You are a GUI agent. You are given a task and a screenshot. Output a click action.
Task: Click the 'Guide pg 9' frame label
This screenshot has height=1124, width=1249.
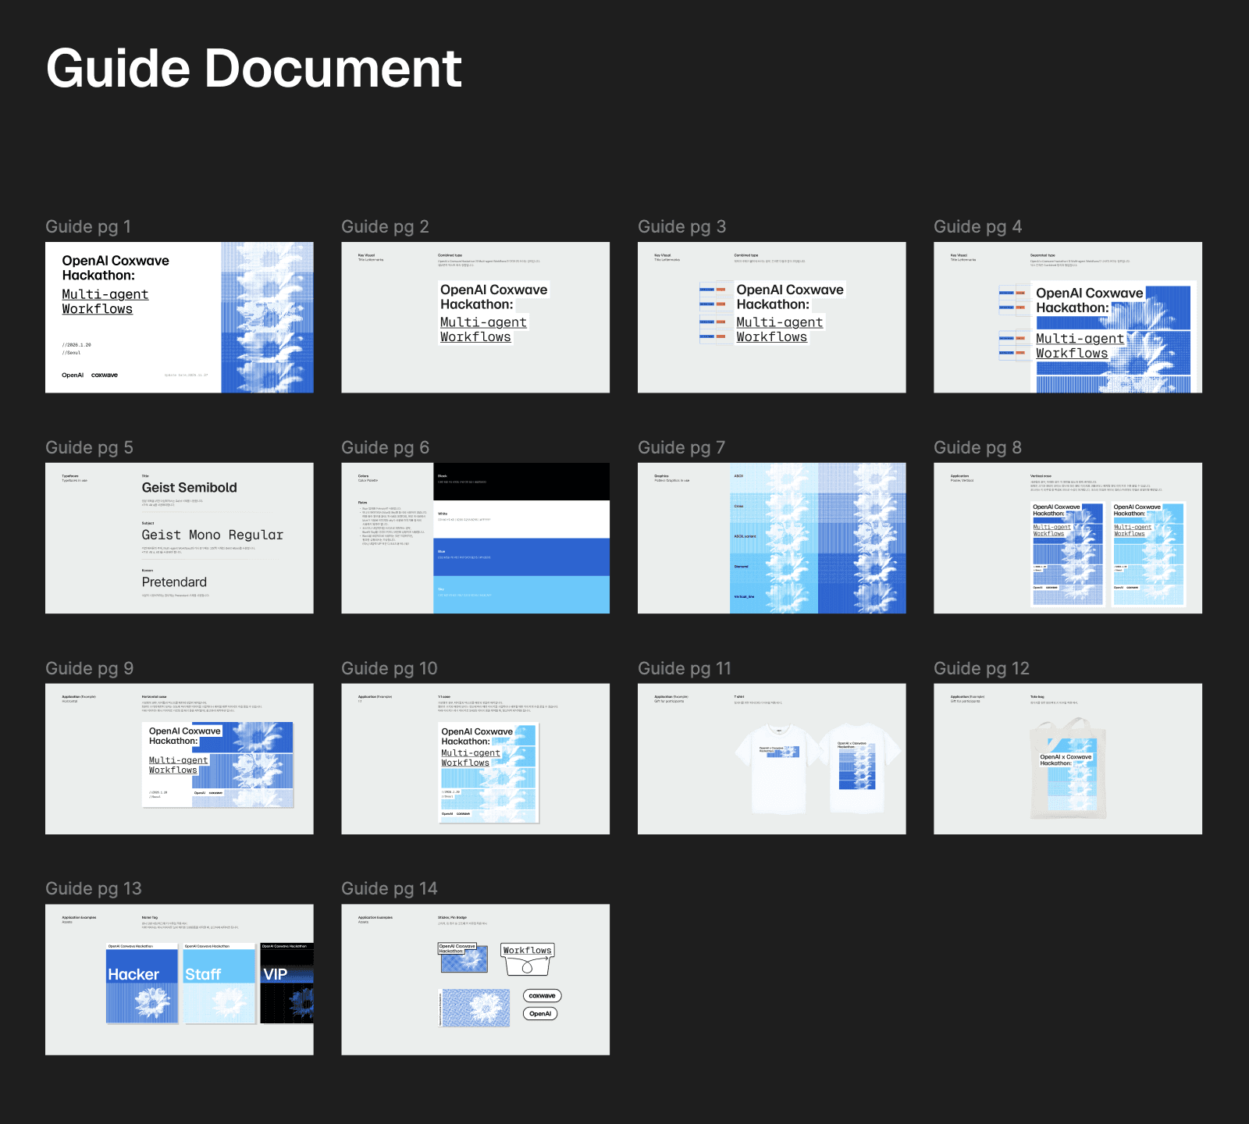pyautogui.click(x=89, y=668)
